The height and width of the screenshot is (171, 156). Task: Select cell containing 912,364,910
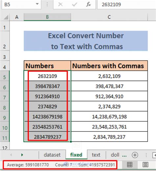(109, 96)
